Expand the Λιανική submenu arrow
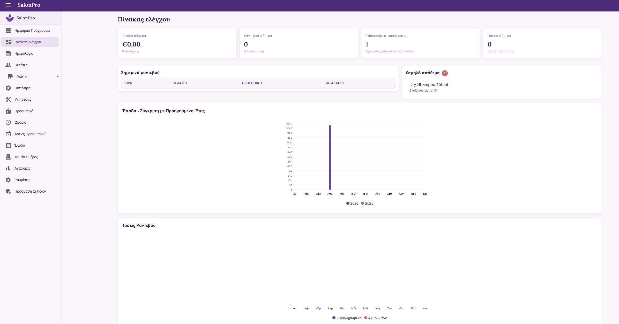Screen dimensions: 619x324 (x=58, y=76)
